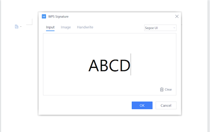
Task: Place cursor after letter D
Action: [x=131, y=66]
